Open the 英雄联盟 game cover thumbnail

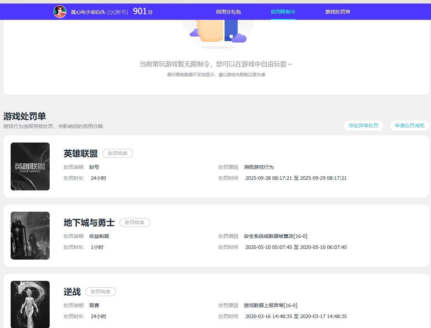[x=30, y=166]
